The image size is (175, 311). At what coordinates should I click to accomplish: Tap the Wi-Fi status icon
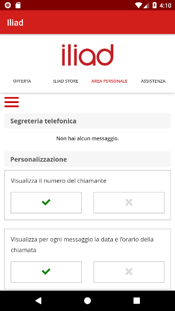[x=138, y=5]
